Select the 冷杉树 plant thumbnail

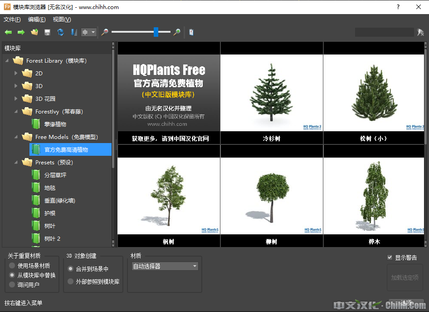pyautogui.click(x=271, y=93)
